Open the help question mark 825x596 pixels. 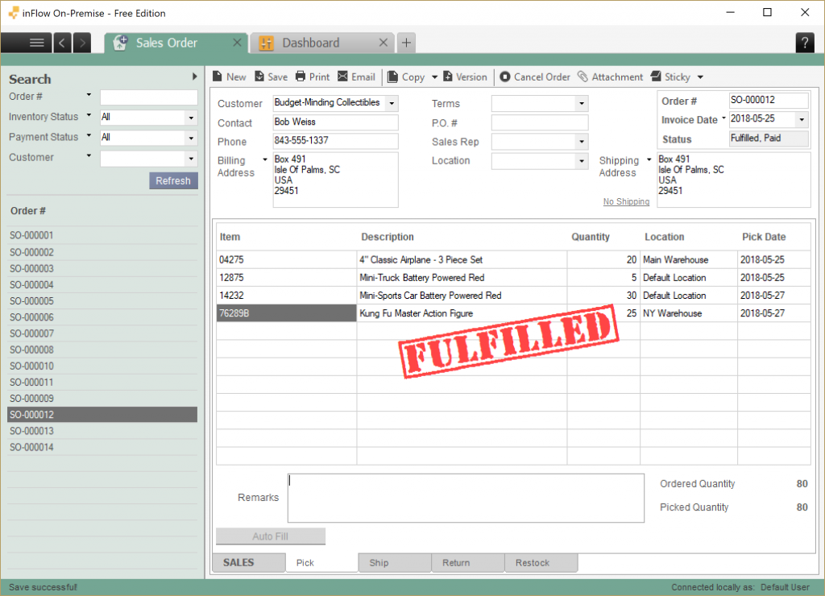(x=805, y=43)
